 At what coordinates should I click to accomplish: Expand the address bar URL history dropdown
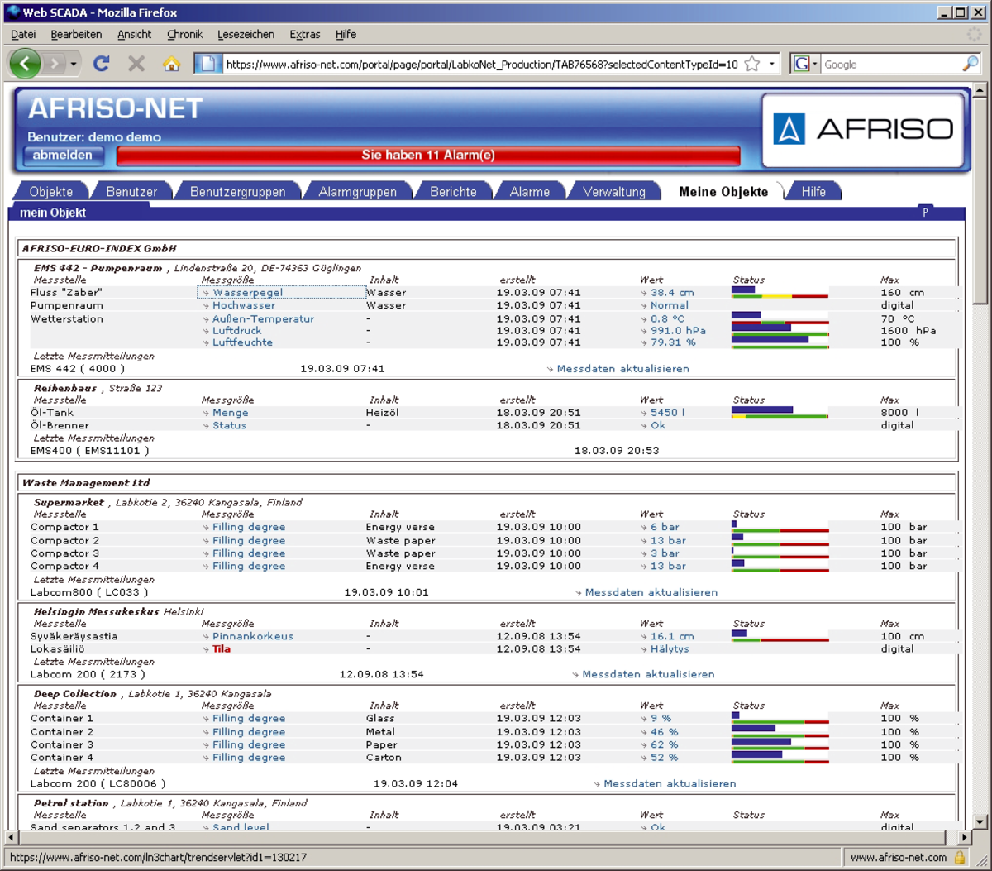pos(772,64)
